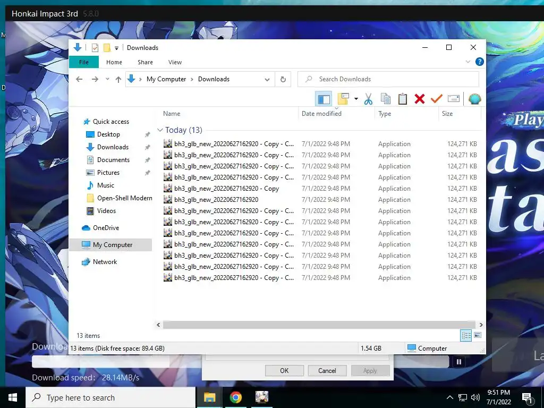Sort by the Date modified column header

point(321,114)
